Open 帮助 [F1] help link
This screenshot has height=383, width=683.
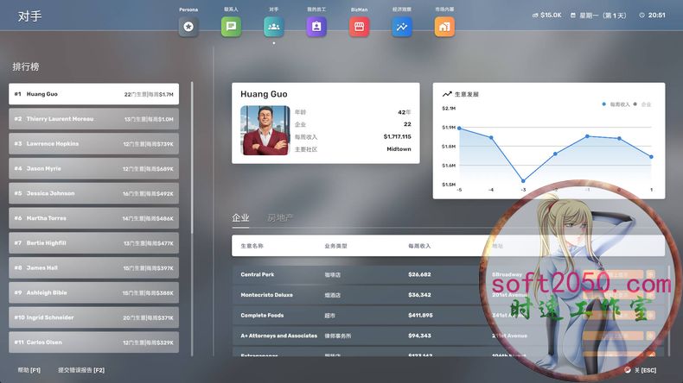29,370
